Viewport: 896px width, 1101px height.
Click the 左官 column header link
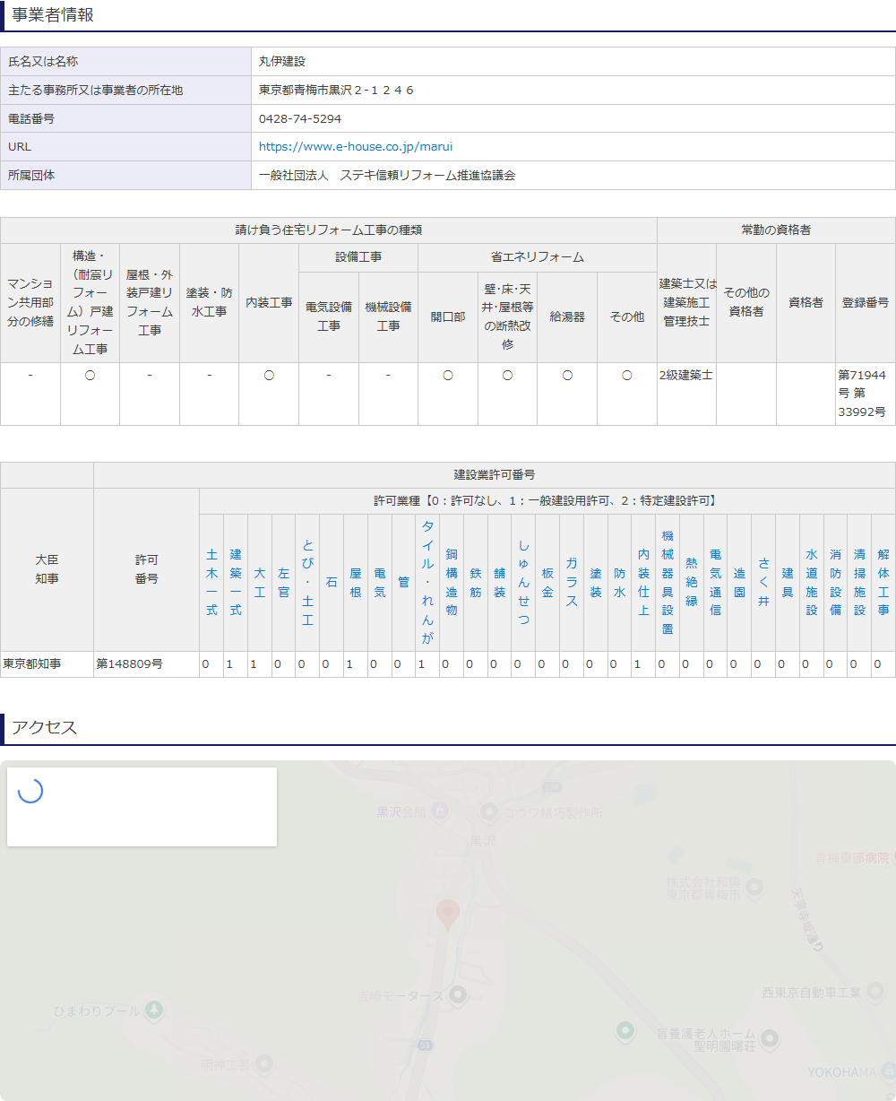click(x=283, y=582)
